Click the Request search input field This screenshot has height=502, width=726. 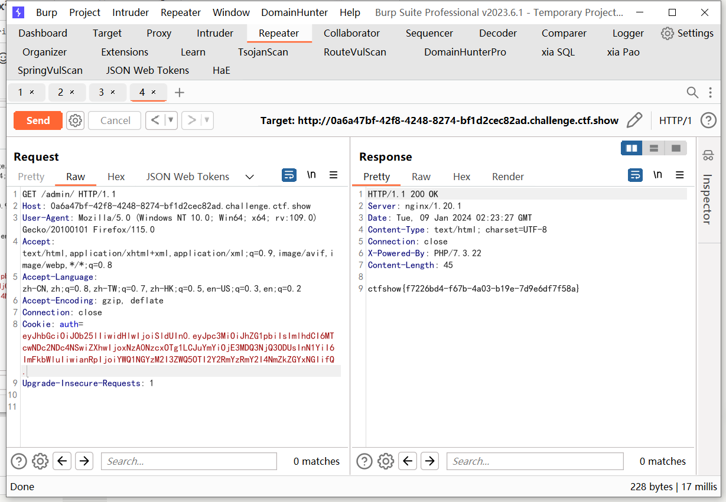coord(189,461)
